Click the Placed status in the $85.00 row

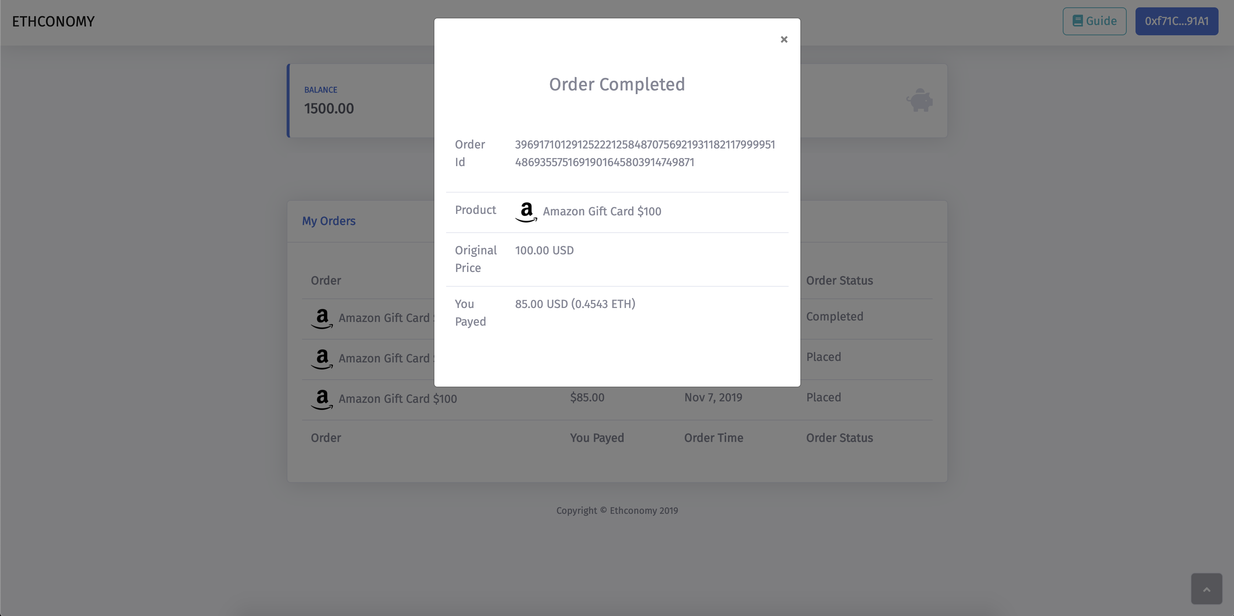pyautogui.click(x=824, y=397)
